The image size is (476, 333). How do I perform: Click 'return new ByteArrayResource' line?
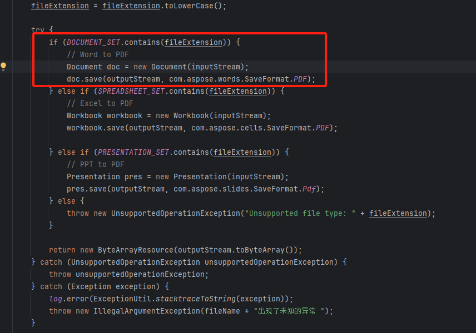[176, 250]
